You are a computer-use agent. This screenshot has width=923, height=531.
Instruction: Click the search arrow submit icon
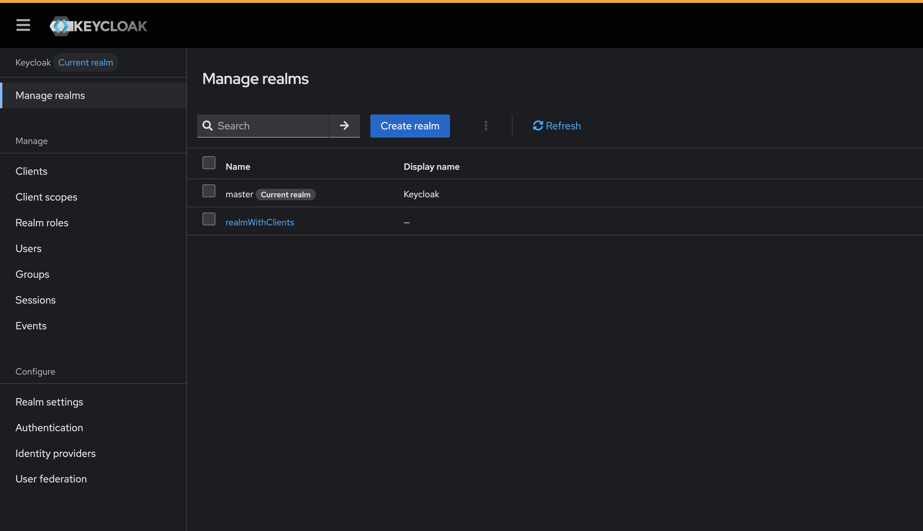(x=344, y=126)
